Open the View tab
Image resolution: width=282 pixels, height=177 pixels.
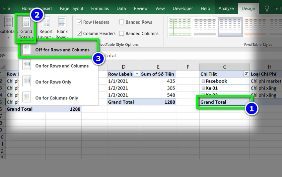click(x=160, y=8)
